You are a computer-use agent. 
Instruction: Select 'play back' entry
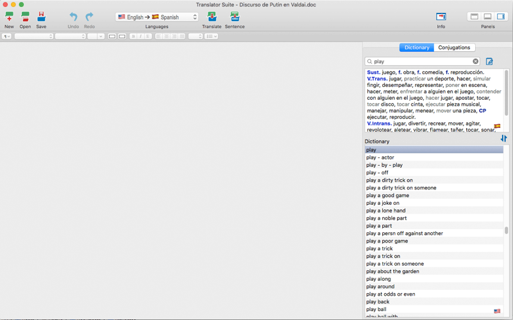[x=434, y=301]
